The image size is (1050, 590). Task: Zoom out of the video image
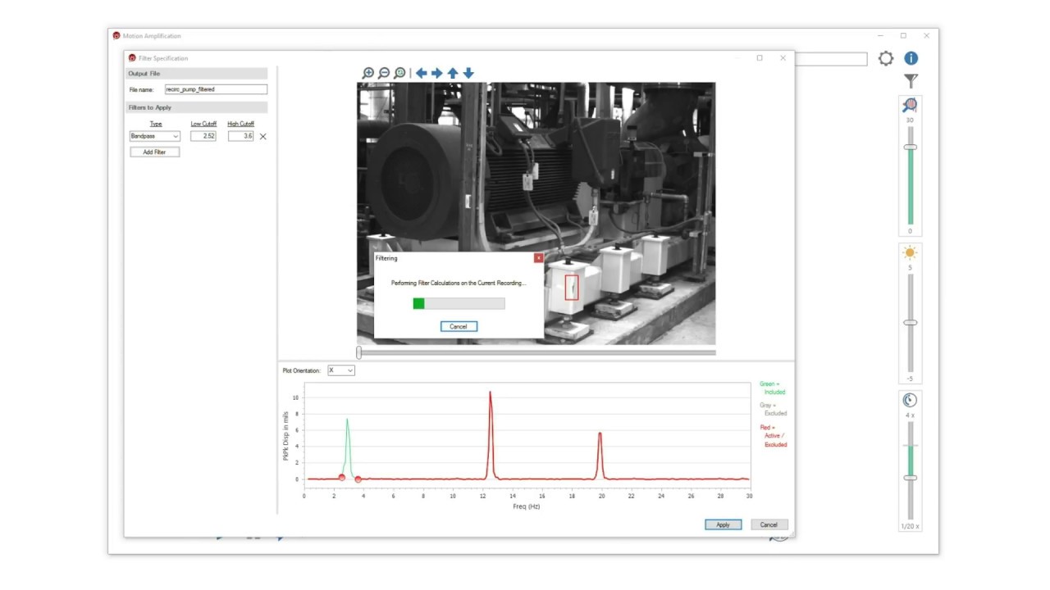click(x=384, y=73)
